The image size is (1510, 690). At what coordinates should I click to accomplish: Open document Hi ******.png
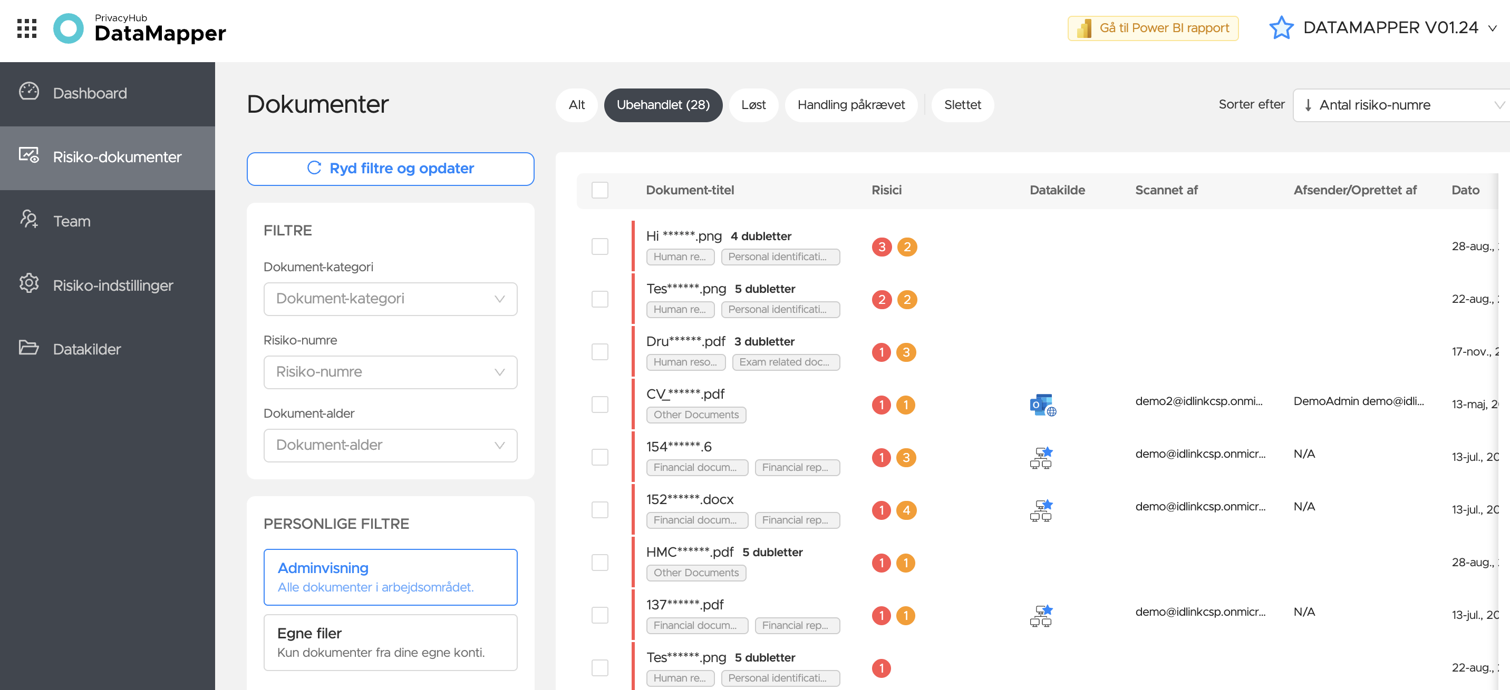[683, 236]
